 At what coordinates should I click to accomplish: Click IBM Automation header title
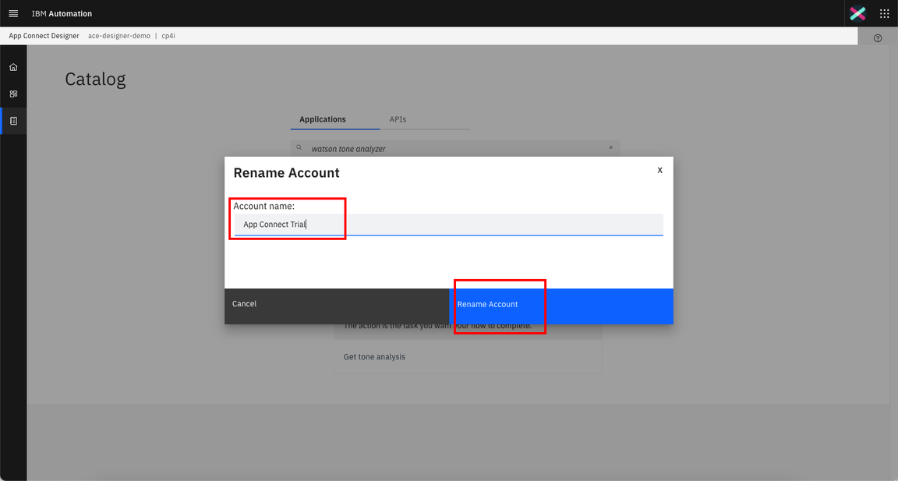(x=62, y=14)
